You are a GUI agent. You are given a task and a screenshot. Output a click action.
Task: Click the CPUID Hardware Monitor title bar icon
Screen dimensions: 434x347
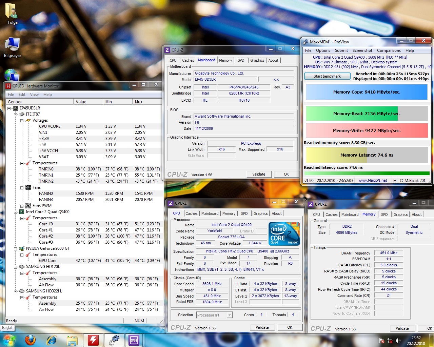pos(8,86)
